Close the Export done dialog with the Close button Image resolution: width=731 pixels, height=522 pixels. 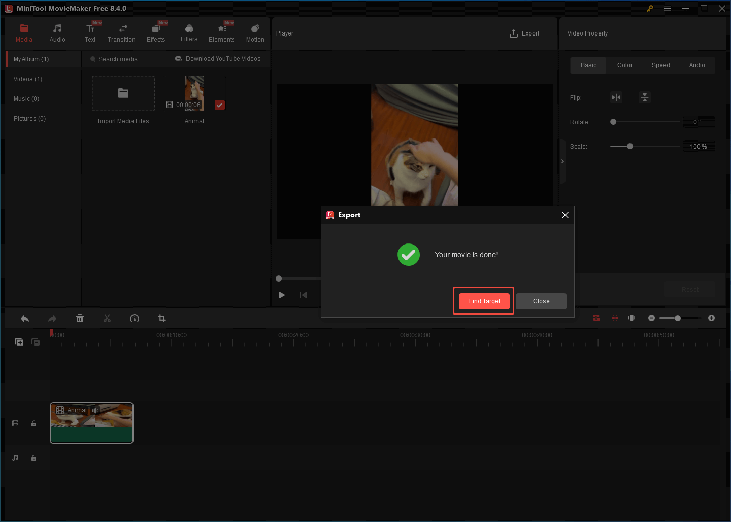(x=541, y=301)
